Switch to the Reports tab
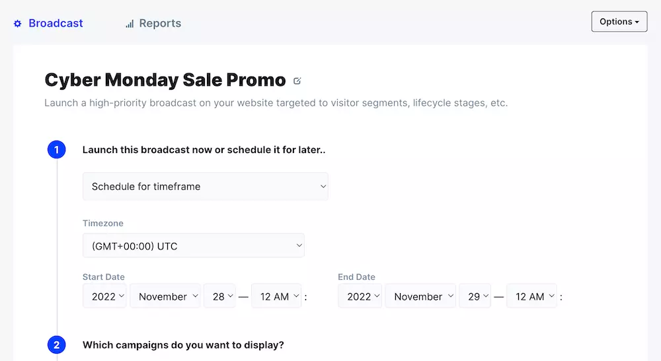The height and width of the screenshot is (361, 661). 159,23
